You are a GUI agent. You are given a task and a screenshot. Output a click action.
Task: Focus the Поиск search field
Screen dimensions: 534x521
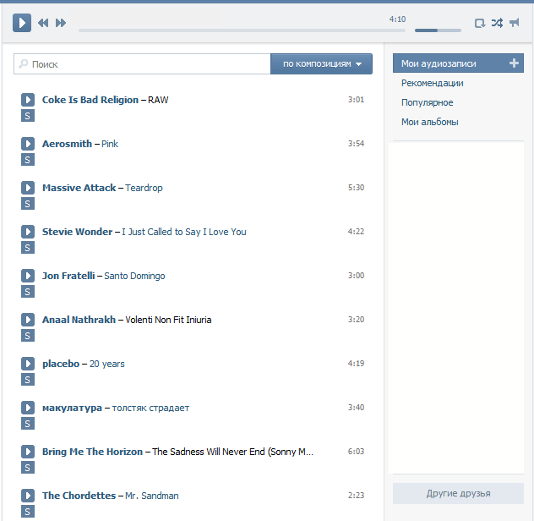142,63
